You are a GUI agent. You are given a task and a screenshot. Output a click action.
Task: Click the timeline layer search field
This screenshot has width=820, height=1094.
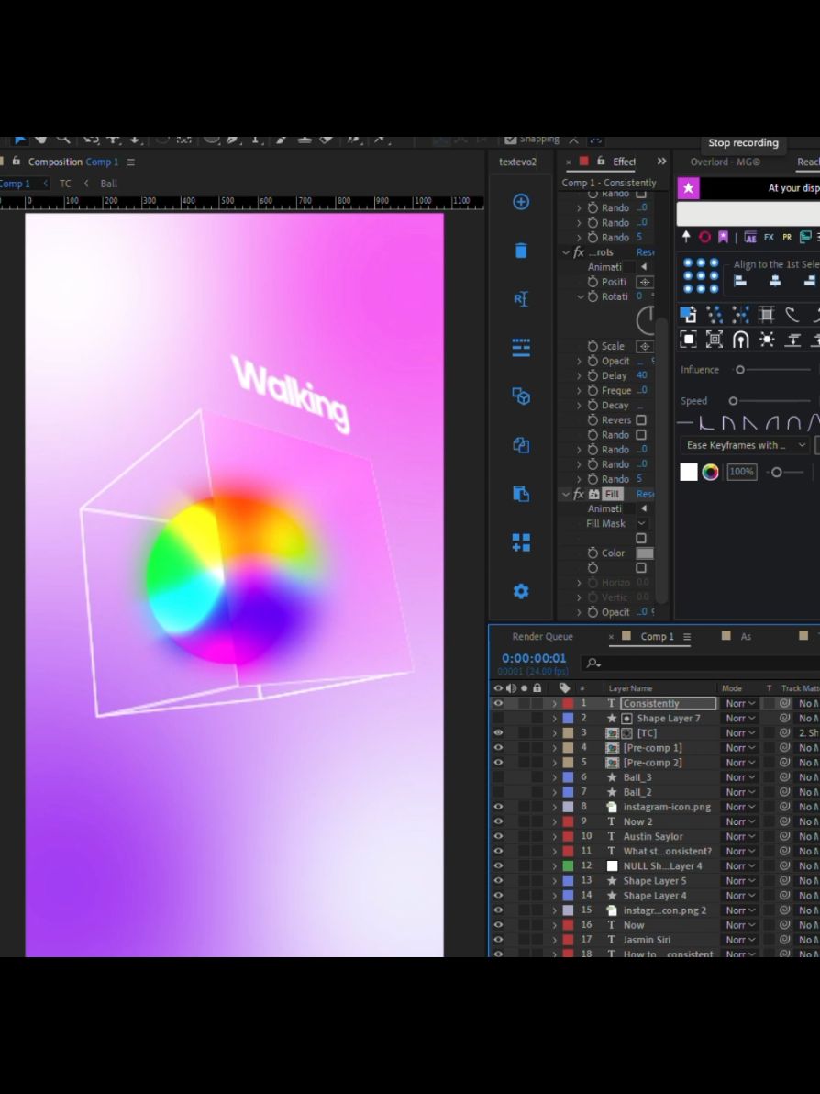pyautogui.click(x=701, y=663)
